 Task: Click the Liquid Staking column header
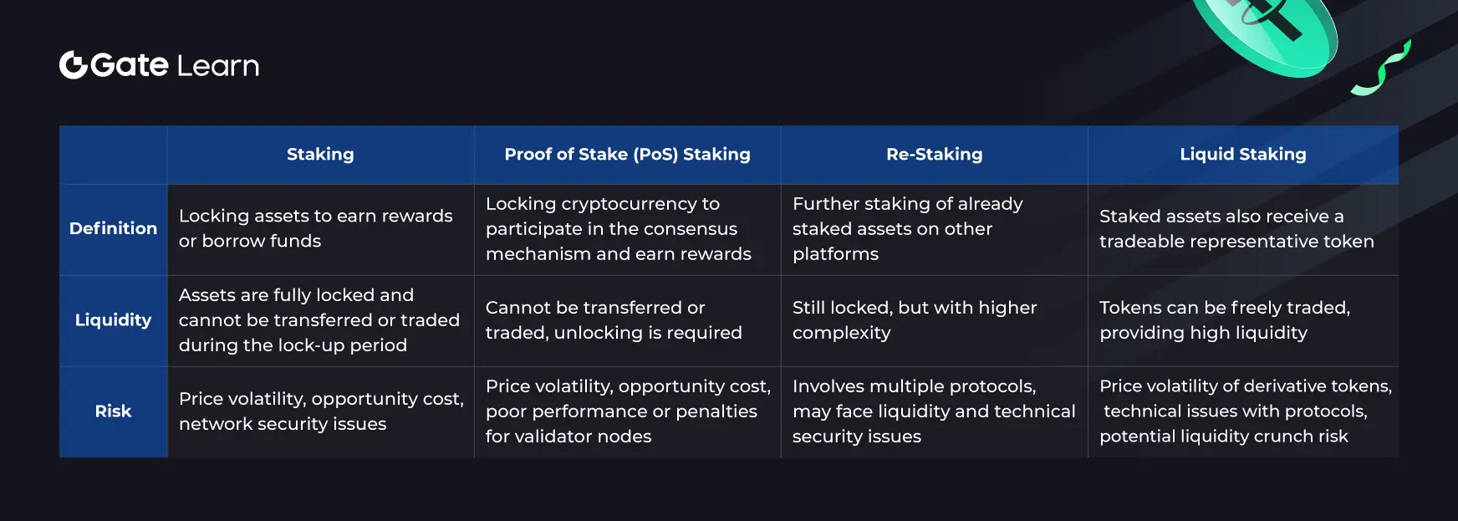[x=1242, y=155]
